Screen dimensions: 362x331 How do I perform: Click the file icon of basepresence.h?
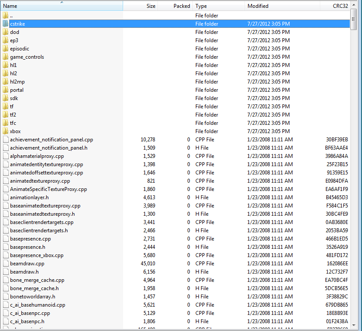6,247
